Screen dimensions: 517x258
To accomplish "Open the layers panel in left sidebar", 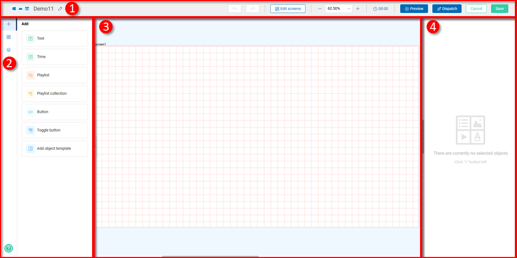I will pyautogui.click(x=9, y=50).
